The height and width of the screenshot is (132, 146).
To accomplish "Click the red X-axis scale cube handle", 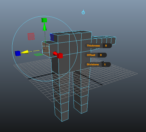I will pos(60,56).
